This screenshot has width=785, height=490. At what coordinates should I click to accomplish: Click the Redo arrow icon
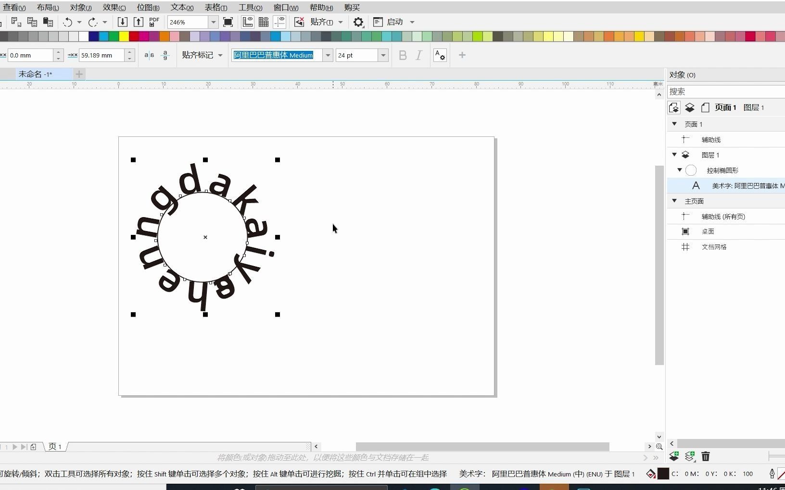(93, 22)
